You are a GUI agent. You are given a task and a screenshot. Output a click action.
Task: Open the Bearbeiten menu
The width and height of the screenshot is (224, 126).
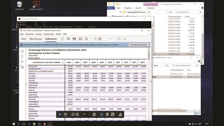click(x=29, y=34)
